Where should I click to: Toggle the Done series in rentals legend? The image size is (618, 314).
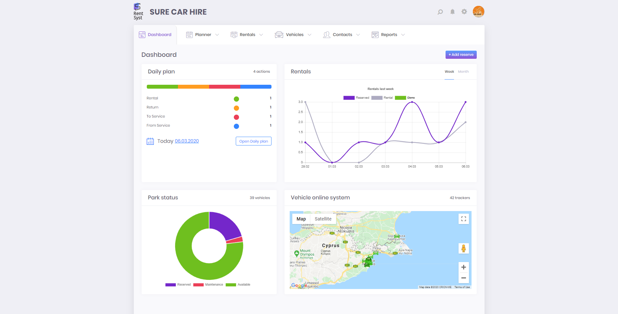410,97
